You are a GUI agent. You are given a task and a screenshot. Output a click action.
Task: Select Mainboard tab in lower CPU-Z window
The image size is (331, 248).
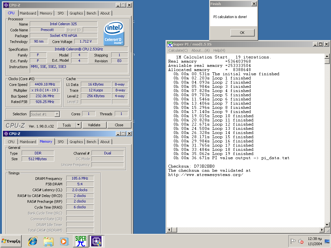28,142
